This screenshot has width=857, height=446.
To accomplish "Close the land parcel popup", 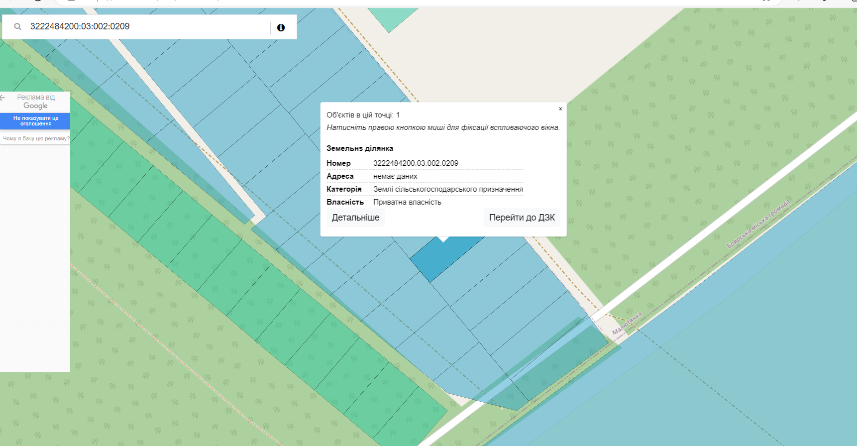I will coord(560,109).
